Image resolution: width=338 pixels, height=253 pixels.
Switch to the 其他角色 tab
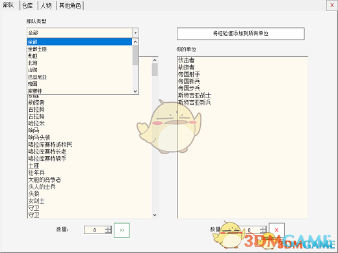coord(70,5)
